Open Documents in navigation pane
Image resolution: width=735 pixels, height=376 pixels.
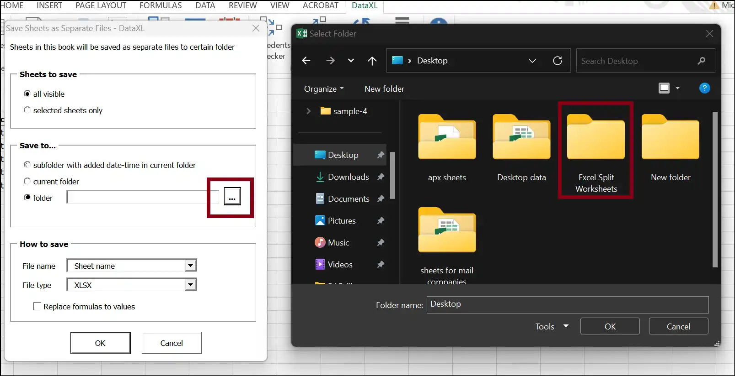point(349,199)
